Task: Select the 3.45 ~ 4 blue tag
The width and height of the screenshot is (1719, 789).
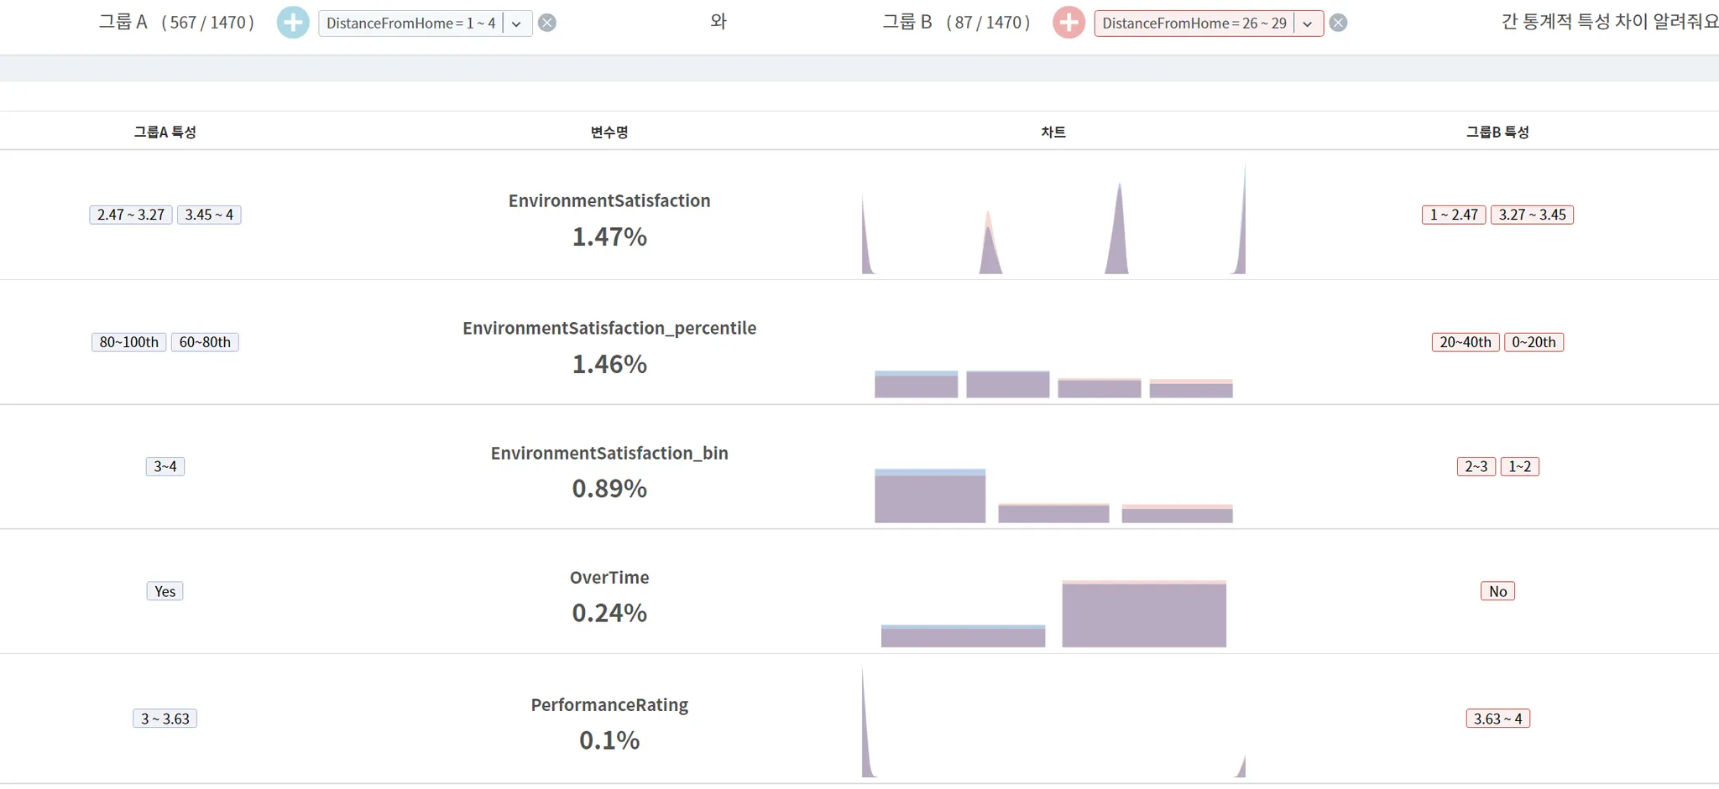Action: (209, 215)
